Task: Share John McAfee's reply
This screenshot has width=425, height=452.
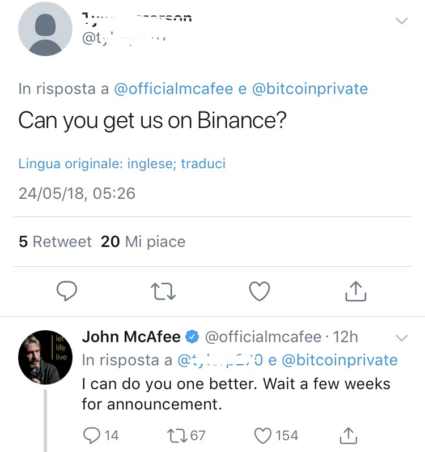Action: pyautogui.click(x=348, y=435)
